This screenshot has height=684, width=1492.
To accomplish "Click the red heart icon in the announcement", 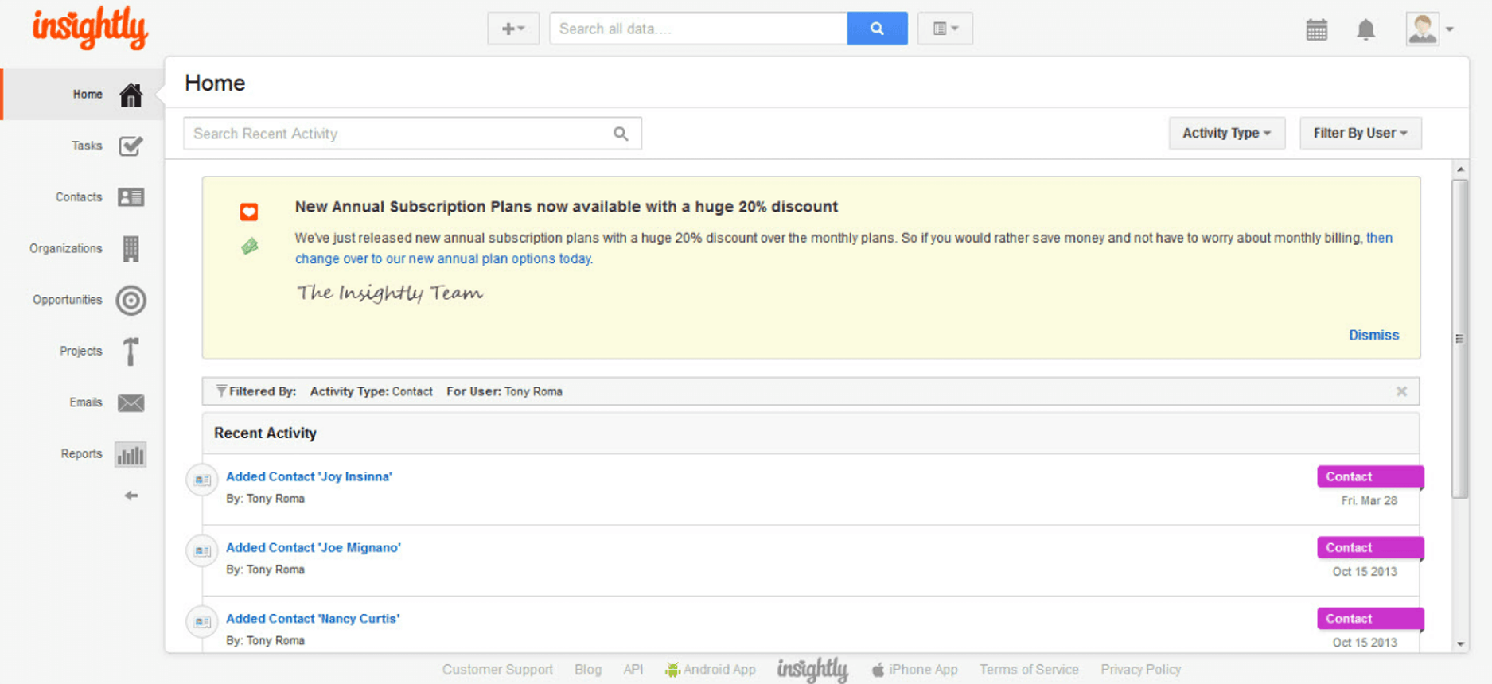I will click(249, 212).
